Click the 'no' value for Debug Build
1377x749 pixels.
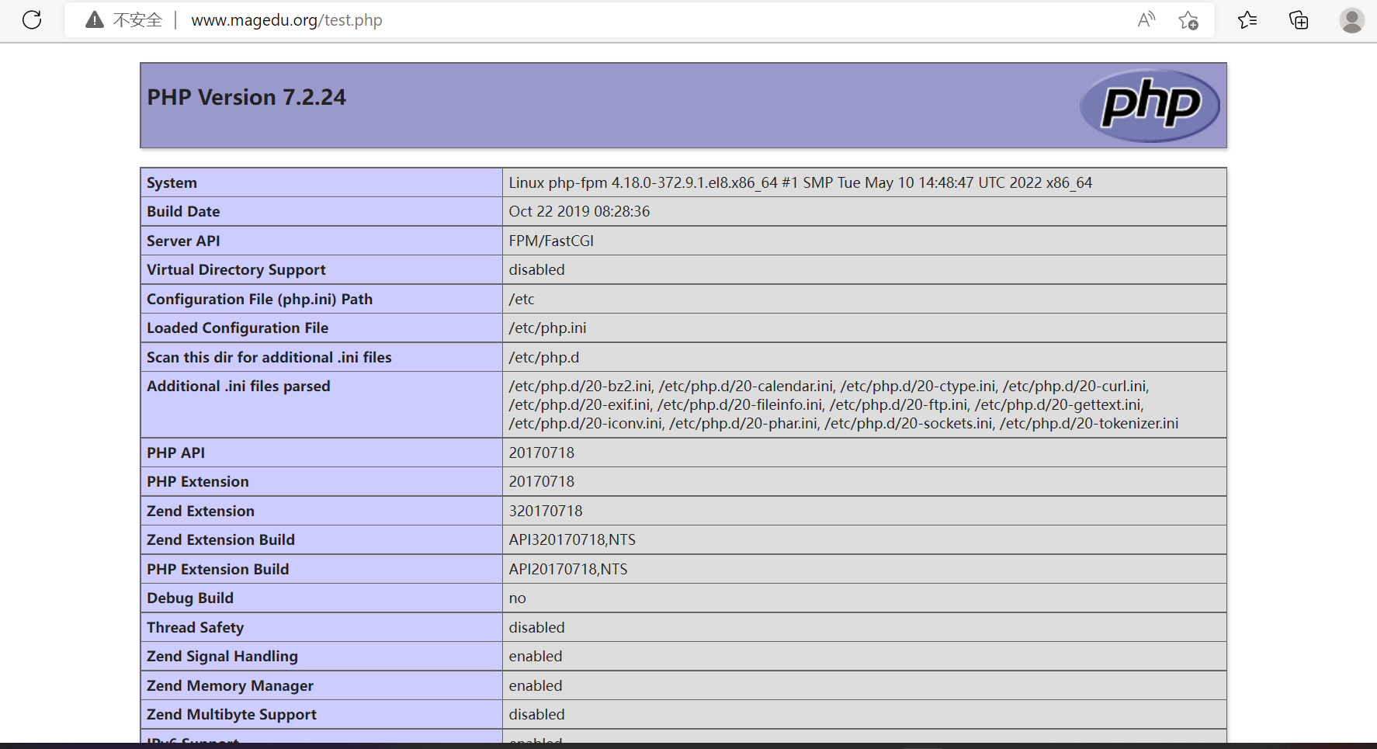517,598
